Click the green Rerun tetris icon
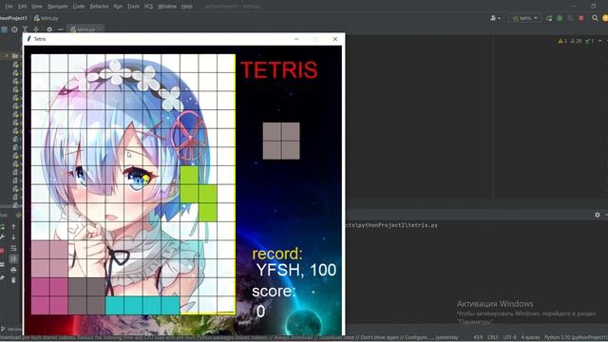This screenshot has width=608, height=342. pos(549,18)
